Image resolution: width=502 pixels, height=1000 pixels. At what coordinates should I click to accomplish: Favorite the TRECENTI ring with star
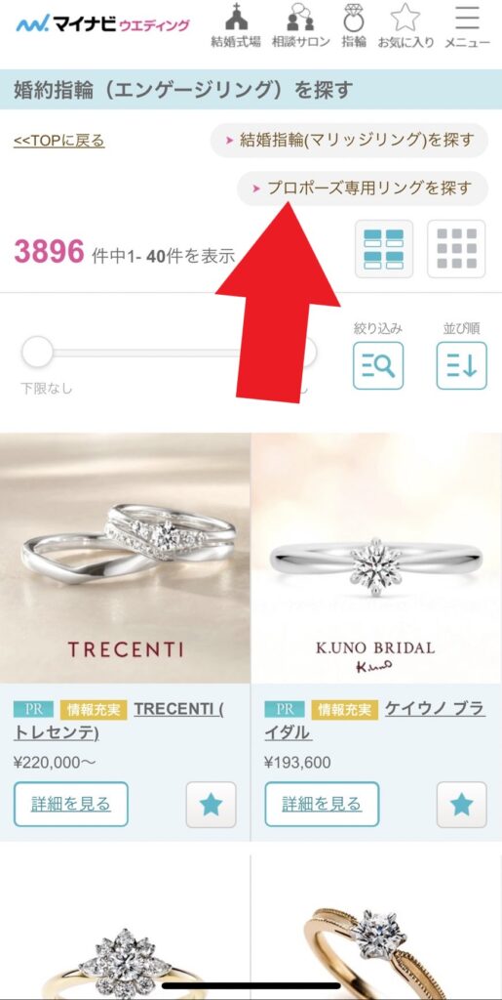coord(211,805)
